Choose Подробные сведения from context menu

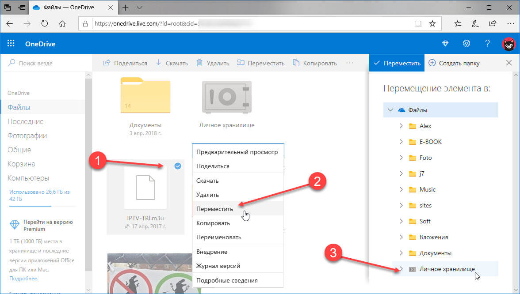pyautogui.click(x=238, y=280)
